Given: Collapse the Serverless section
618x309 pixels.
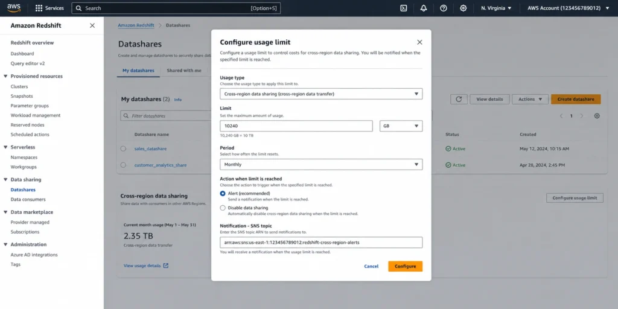Looking at the screenshot, I should click(5, 147).
